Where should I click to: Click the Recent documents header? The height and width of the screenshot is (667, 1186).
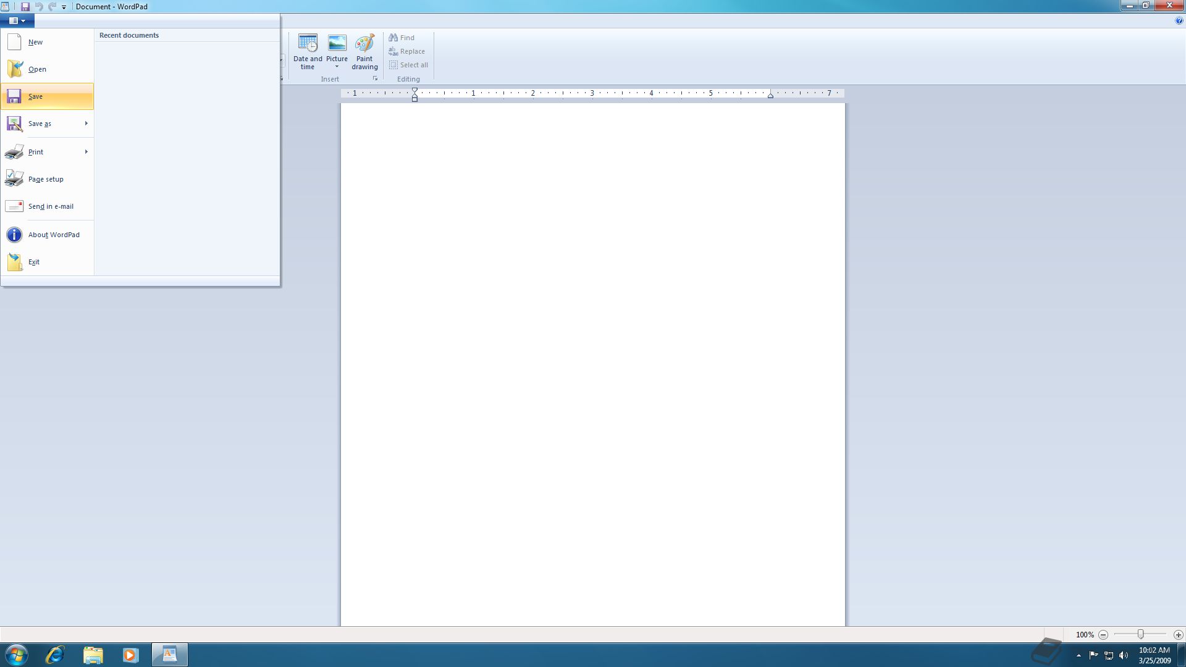click(129, 35)
